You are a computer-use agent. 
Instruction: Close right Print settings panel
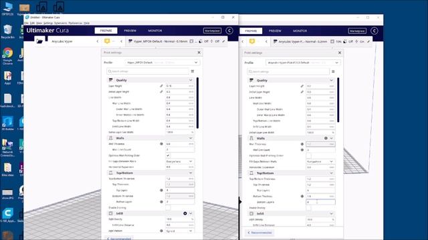(x=340, y=53)
